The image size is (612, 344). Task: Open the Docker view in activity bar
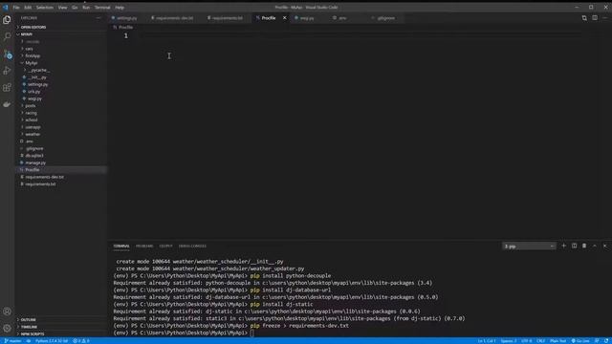tap(7, 104)
